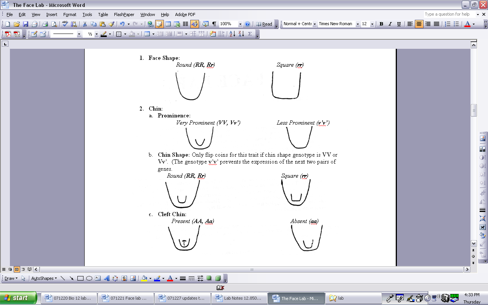Click the Insert Hyperlink globe icon

click(150, 24)
